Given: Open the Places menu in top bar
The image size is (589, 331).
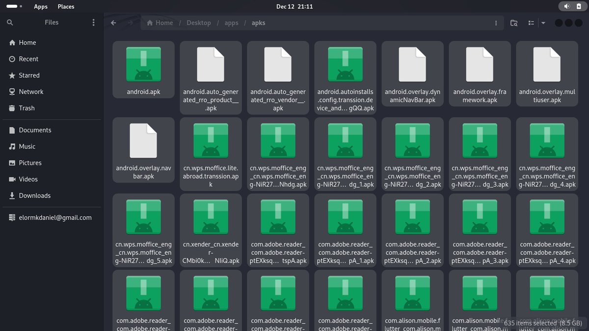Looking at the screenshot, I should (x=66, y=6).
